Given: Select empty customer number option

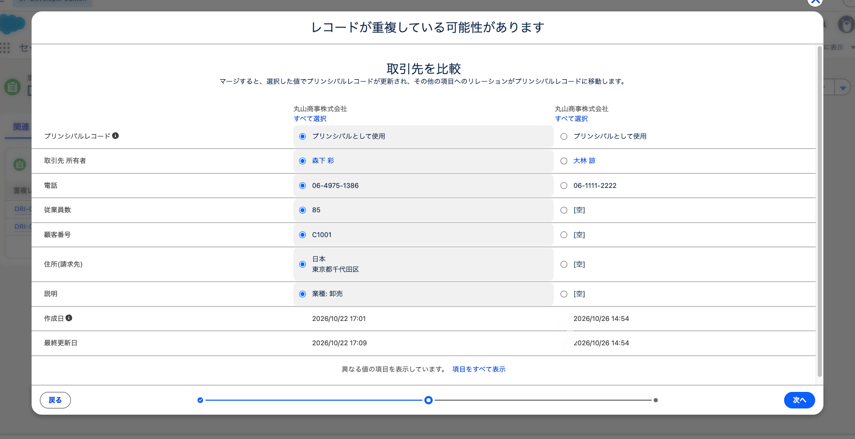Looking at the screenshot, I should (x=564, y=235).
